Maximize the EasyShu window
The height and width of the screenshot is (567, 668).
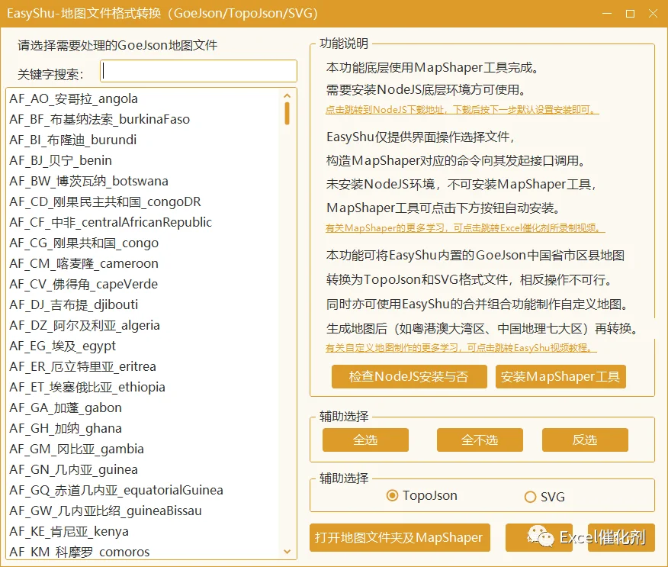pos(630,14)
